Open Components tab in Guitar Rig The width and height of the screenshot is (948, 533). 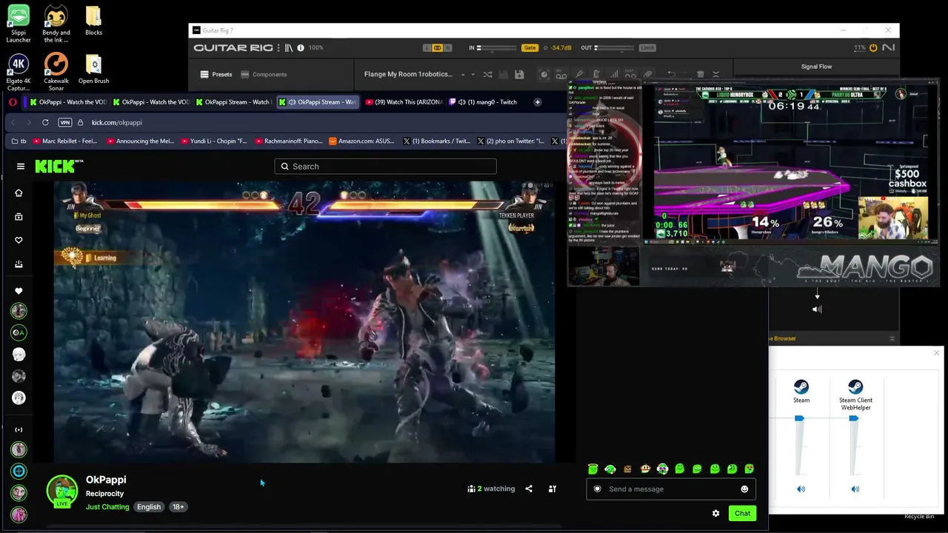(264, 74)
